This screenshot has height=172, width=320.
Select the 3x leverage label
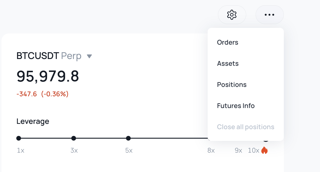[74, 151]
